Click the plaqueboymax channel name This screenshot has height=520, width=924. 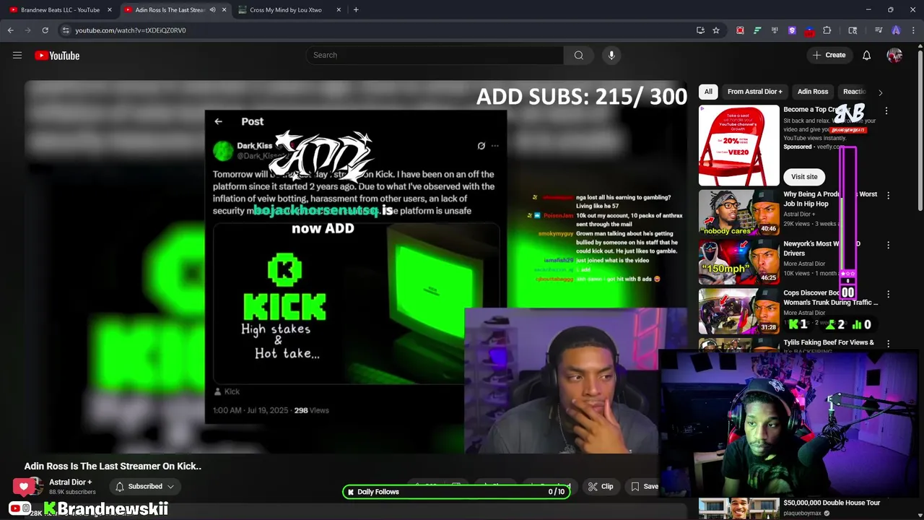click(803, 513)
